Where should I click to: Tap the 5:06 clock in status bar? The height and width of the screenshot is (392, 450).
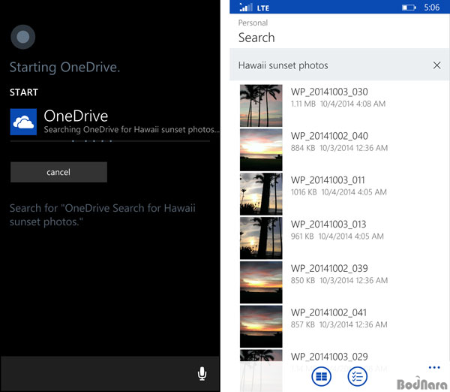(432, 8)
